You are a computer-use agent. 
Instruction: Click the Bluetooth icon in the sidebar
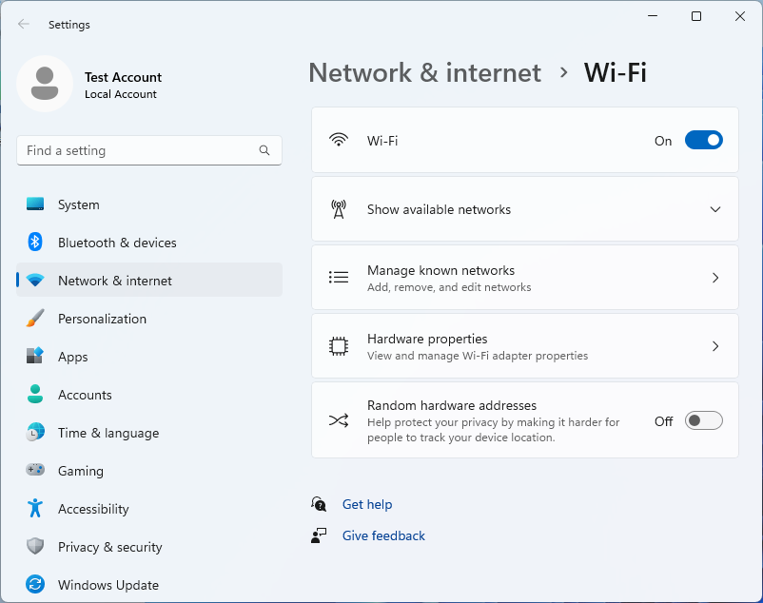coord(35,243)
